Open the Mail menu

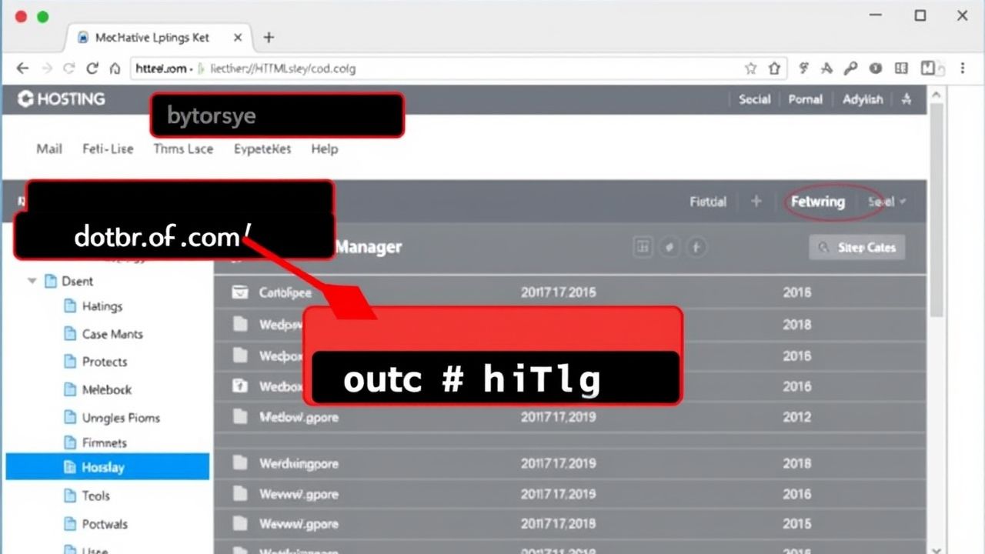[48, 149]
